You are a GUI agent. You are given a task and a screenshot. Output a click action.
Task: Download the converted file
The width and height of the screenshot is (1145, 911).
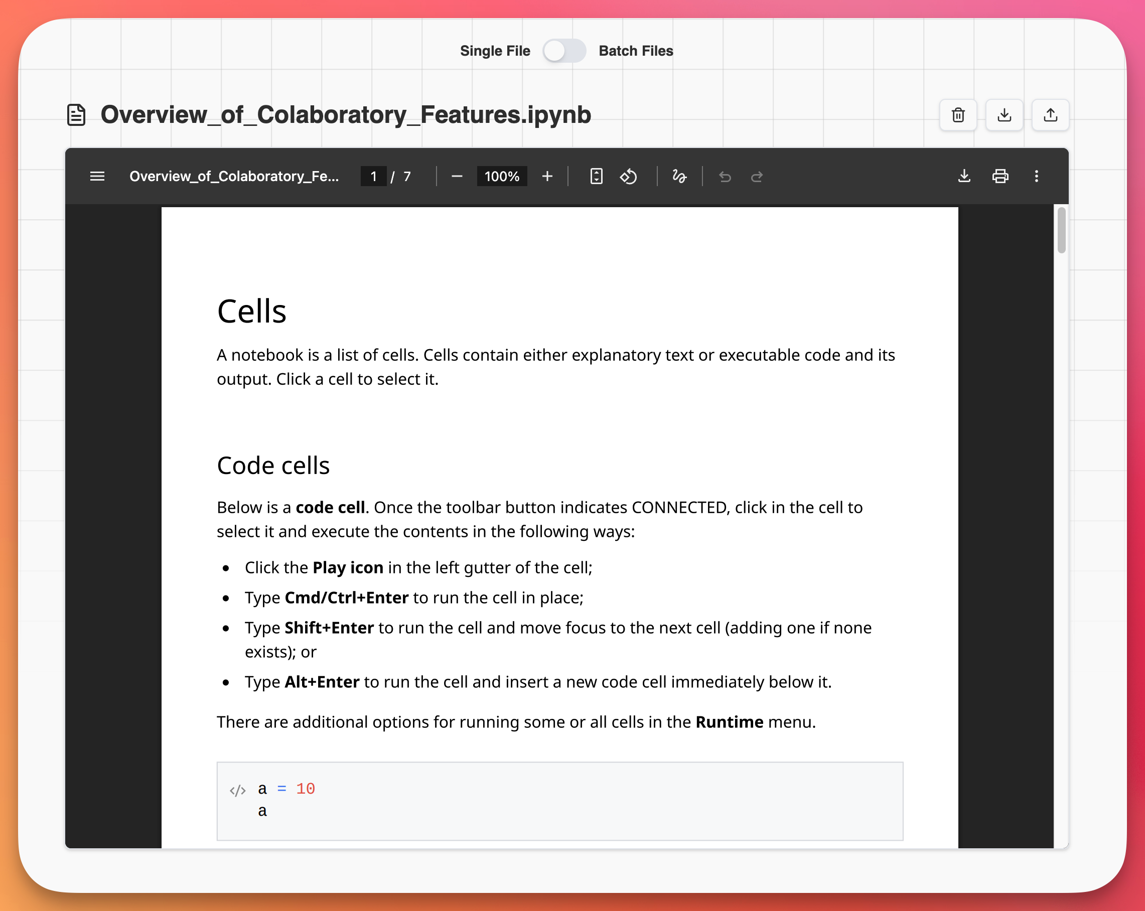tap(1004, 115)
